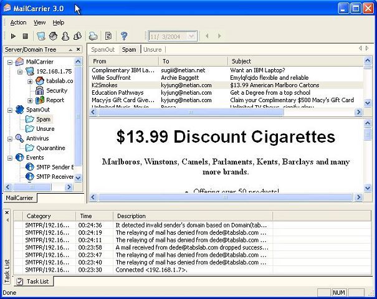Collapse the MailCarrier root tree node
The width and height of the screenshot is (377, 299).
click(10, 62)
